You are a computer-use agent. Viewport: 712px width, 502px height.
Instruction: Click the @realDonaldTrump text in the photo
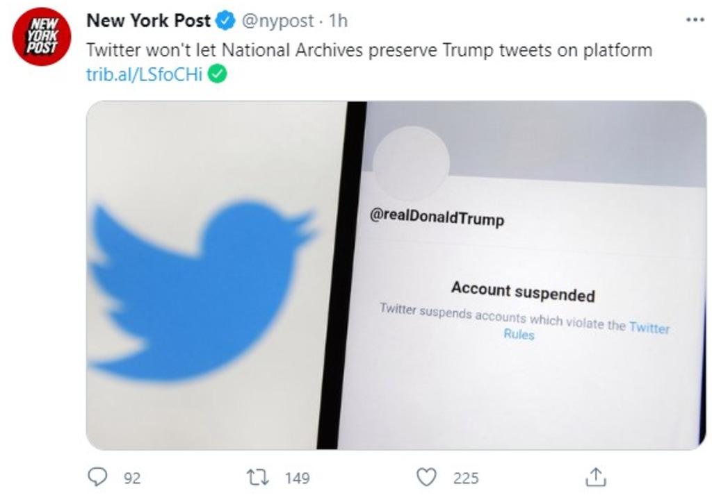(x=437, y=218)
